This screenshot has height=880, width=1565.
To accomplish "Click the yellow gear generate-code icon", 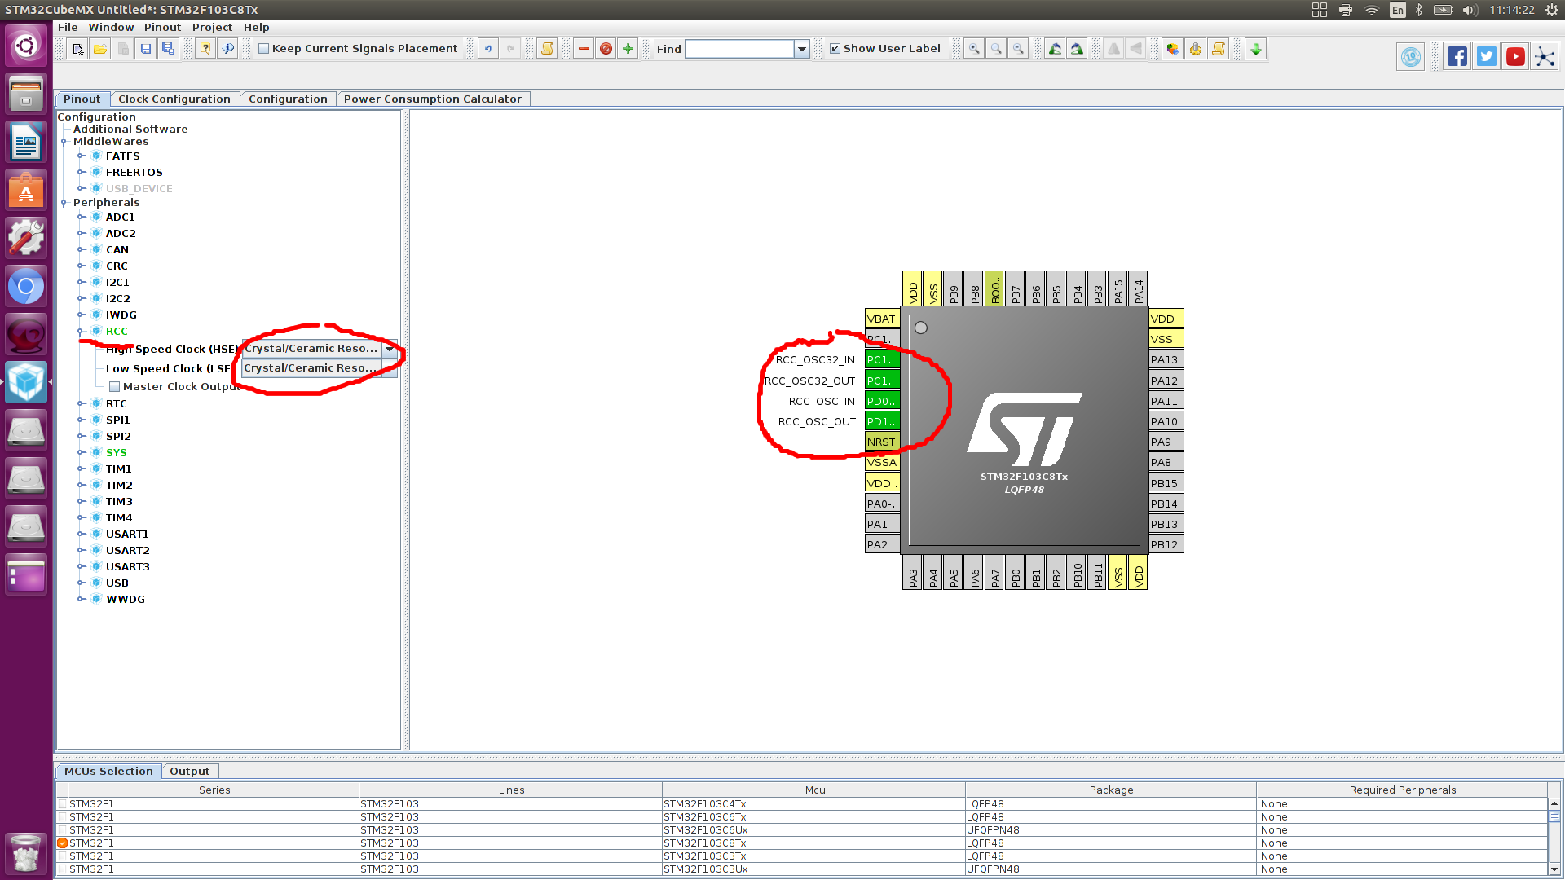I will (1195, 49).
